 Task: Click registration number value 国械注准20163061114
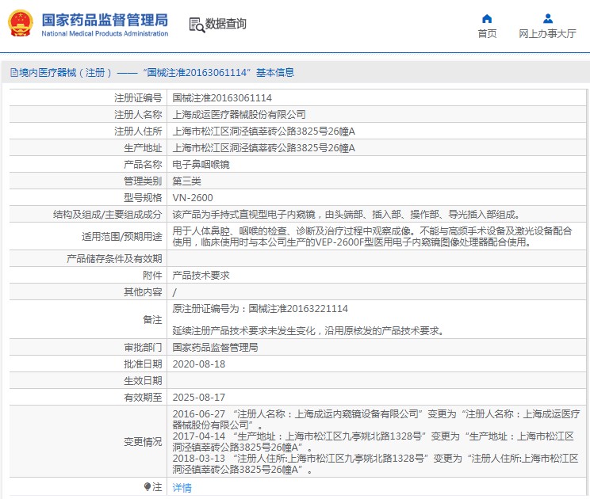[222, 98]
